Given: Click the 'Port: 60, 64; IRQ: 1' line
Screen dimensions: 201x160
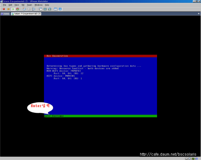Looking at the screenshot, I should click(x=68, y=78).
